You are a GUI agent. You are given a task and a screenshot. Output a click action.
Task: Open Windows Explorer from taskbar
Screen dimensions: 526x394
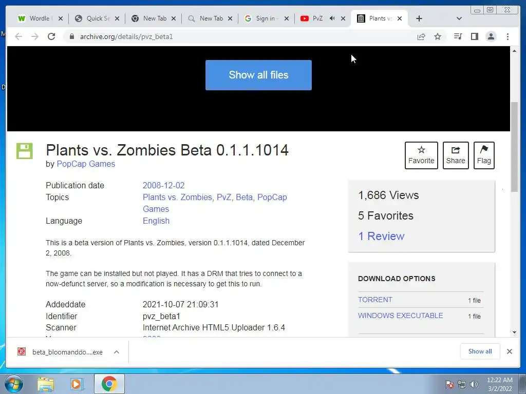46,384
